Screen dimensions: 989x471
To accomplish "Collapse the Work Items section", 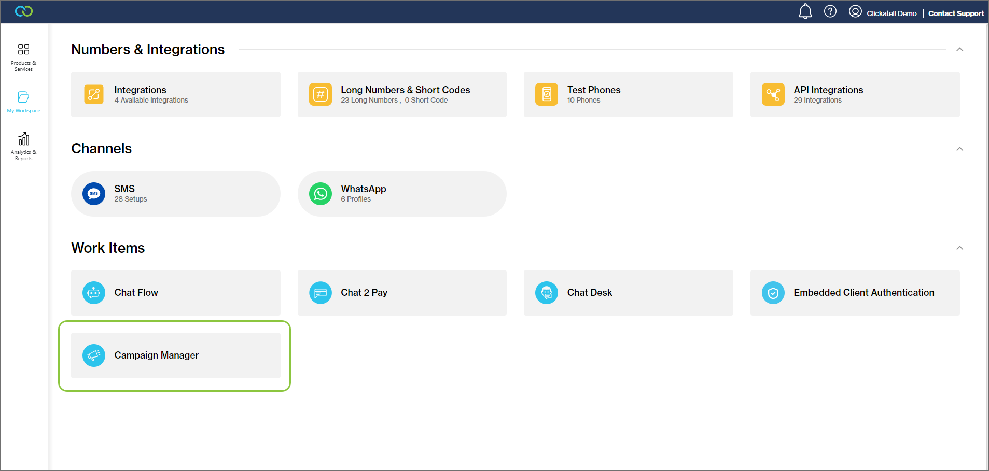I will (x=959, y=248).
